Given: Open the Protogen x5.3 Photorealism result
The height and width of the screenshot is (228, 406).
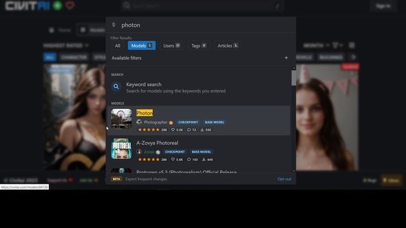Looking at the screenshot, I should click(199, 170).
